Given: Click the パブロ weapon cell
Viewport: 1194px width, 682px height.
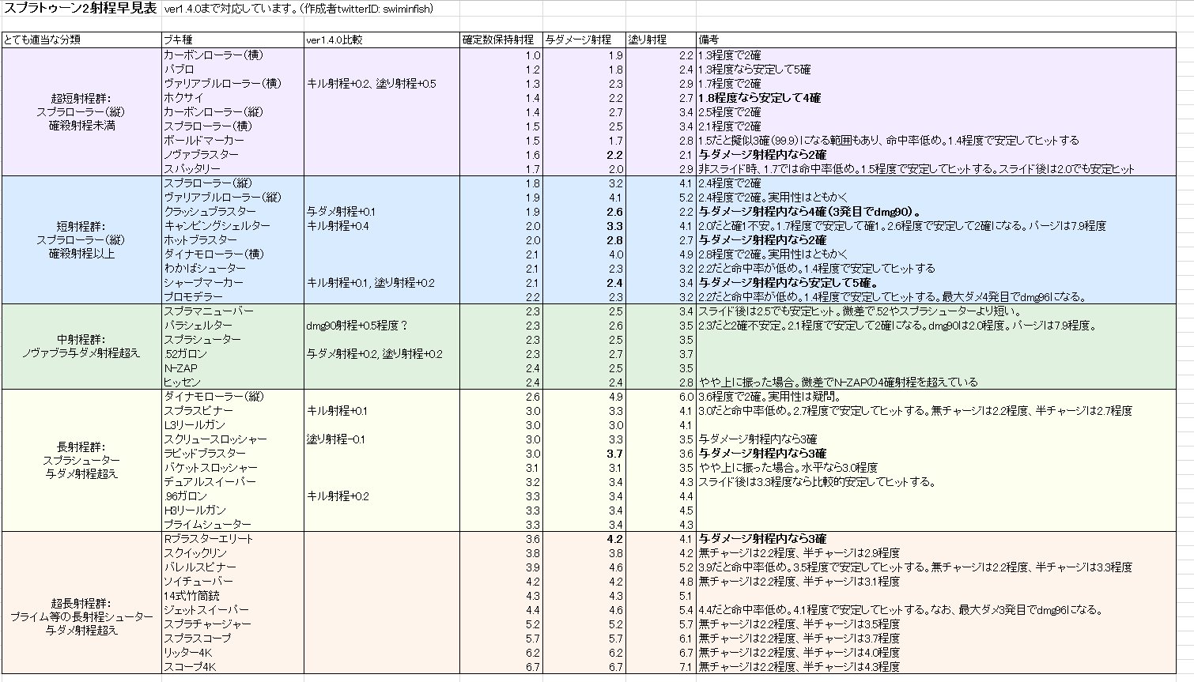Looking at the screenshot, I should tap(232, 70).
